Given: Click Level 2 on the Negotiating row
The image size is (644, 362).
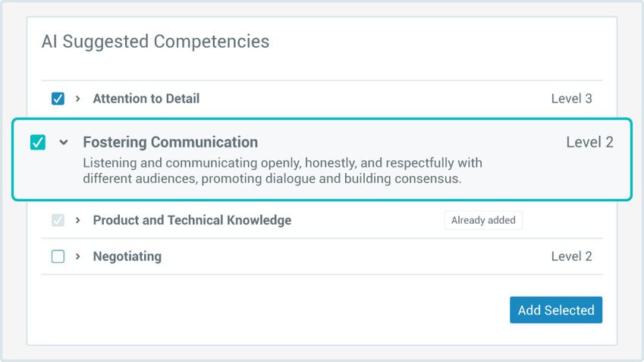Looking at the screenshot, I should (x=571, y=257).
